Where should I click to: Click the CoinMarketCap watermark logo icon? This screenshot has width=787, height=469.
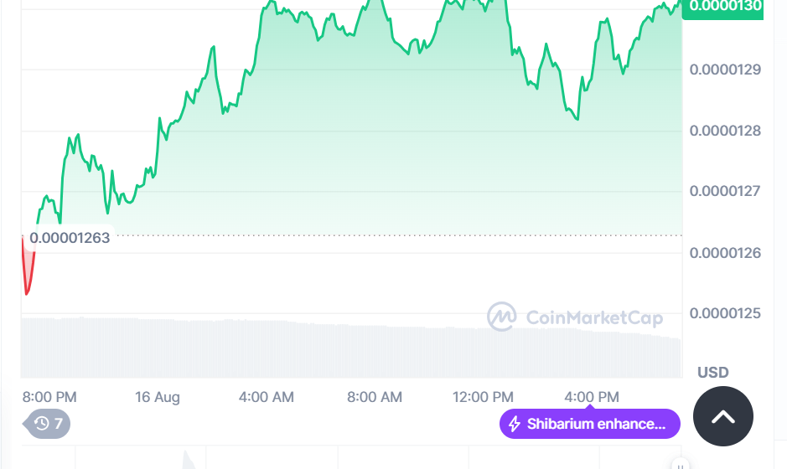502,317
